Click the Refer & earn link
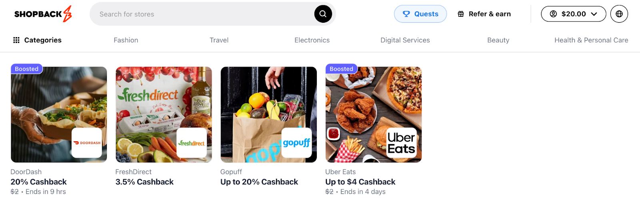Image resolution: width=640 pixels, height=214 pixels. pyautogui.click(x=484, y=14)
